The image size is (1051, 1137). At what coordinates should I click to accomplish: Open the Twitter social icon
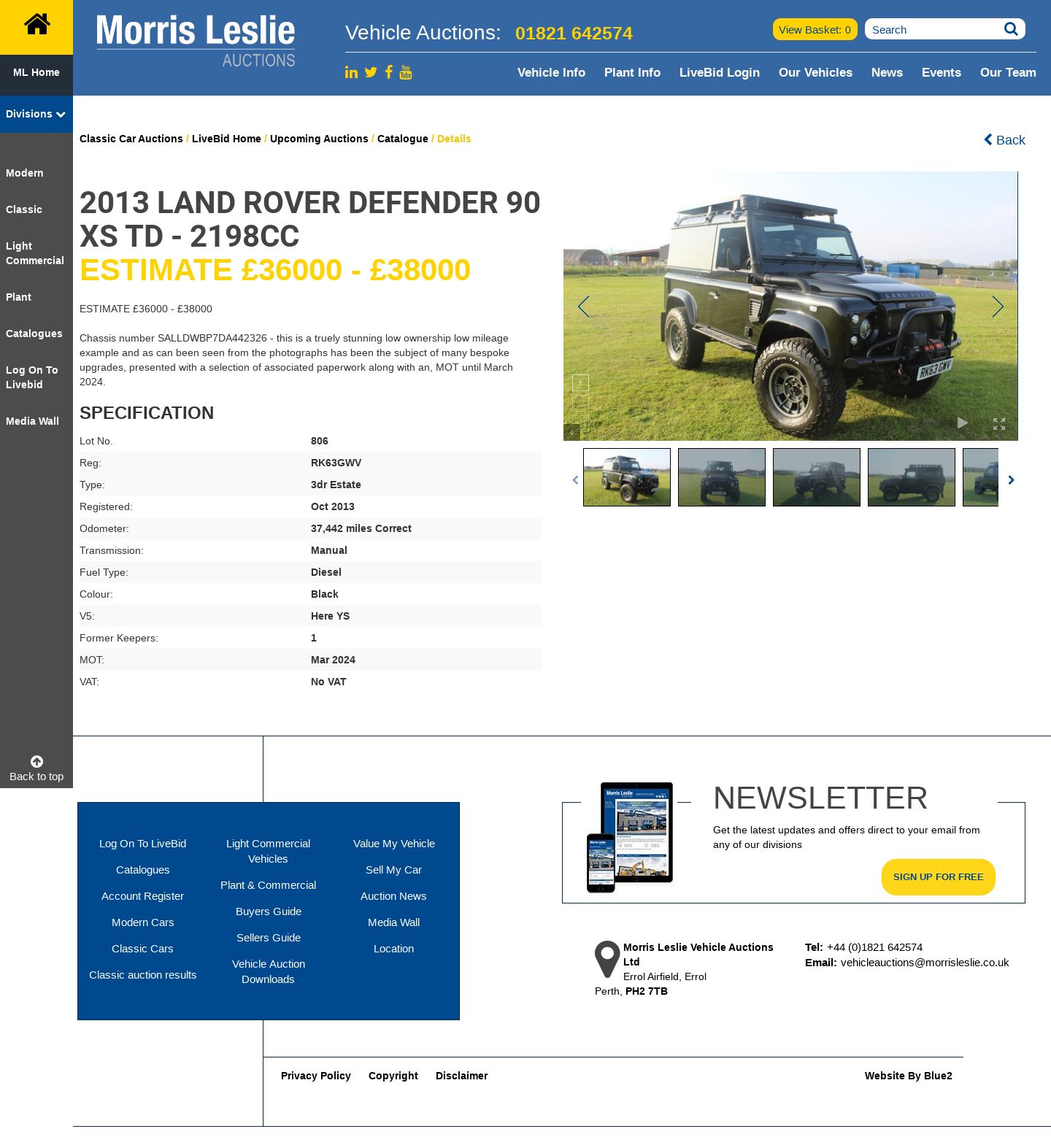(x=371, y=72)
